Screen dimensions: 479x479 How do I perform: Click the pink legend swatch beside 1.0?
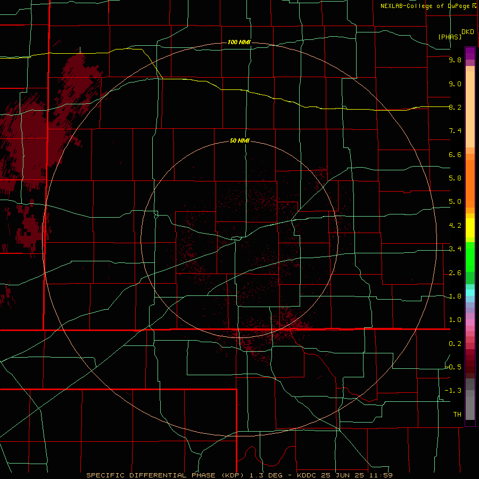[x=470, y=323]
